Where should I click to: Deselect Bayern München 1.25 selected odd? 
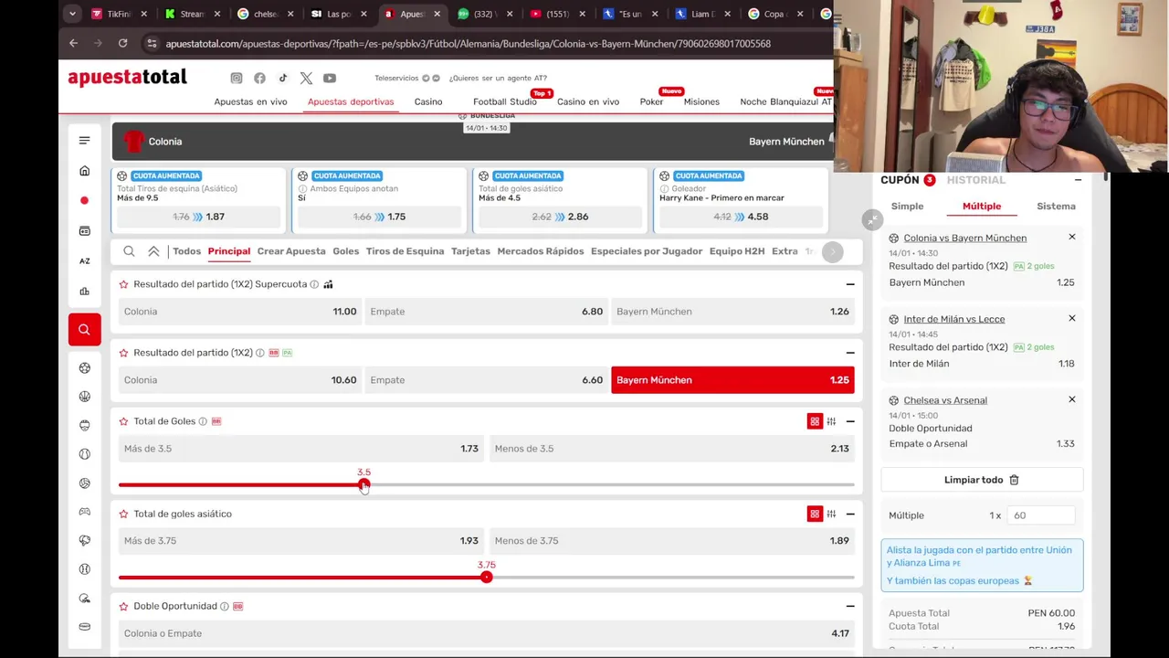732,380
